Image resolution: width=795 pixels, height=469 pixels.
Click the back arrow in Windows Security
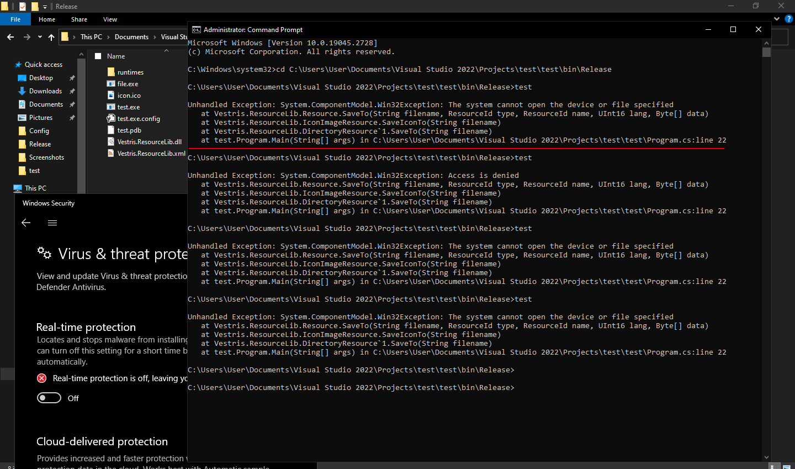25,223
